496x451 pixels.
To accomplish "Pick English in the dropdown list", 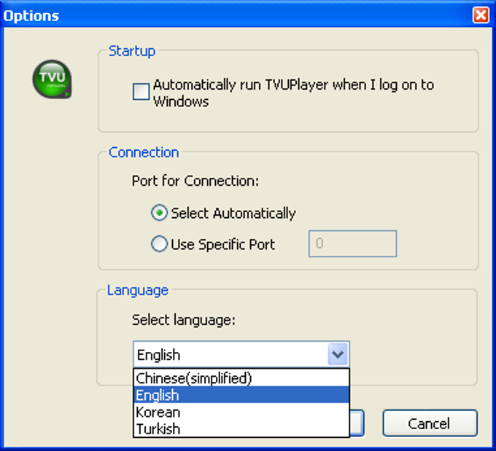I will pyautogui.click(x=241, y=395).
